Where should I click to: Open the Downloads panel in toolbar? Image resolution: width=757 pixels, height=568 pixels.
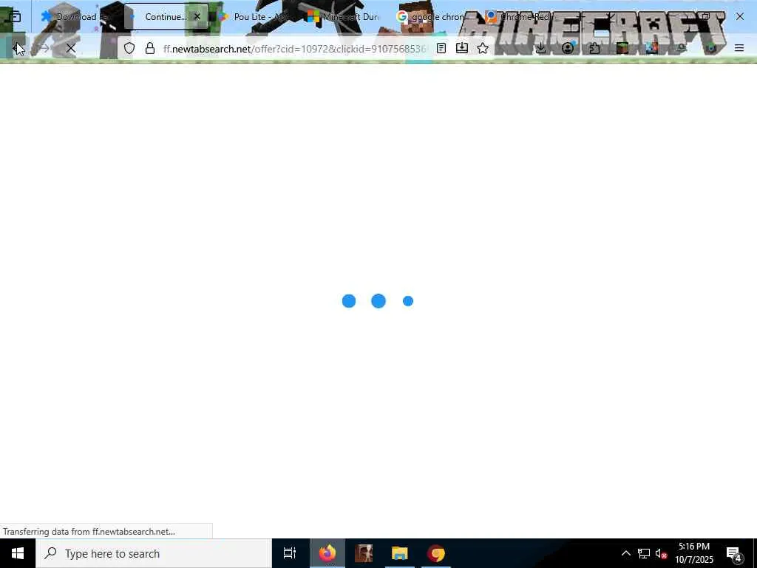(x=540, y=48)
